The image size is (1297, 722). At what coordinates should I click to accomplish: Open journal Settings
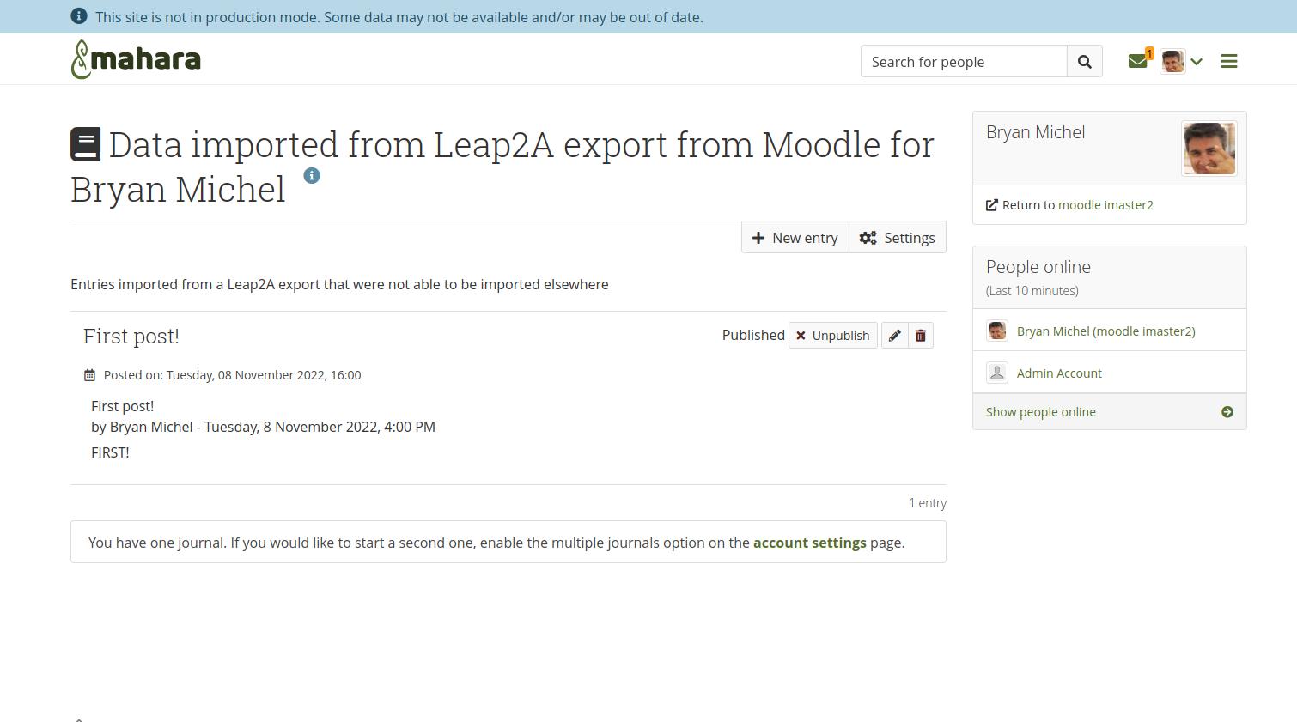[898, 238]
